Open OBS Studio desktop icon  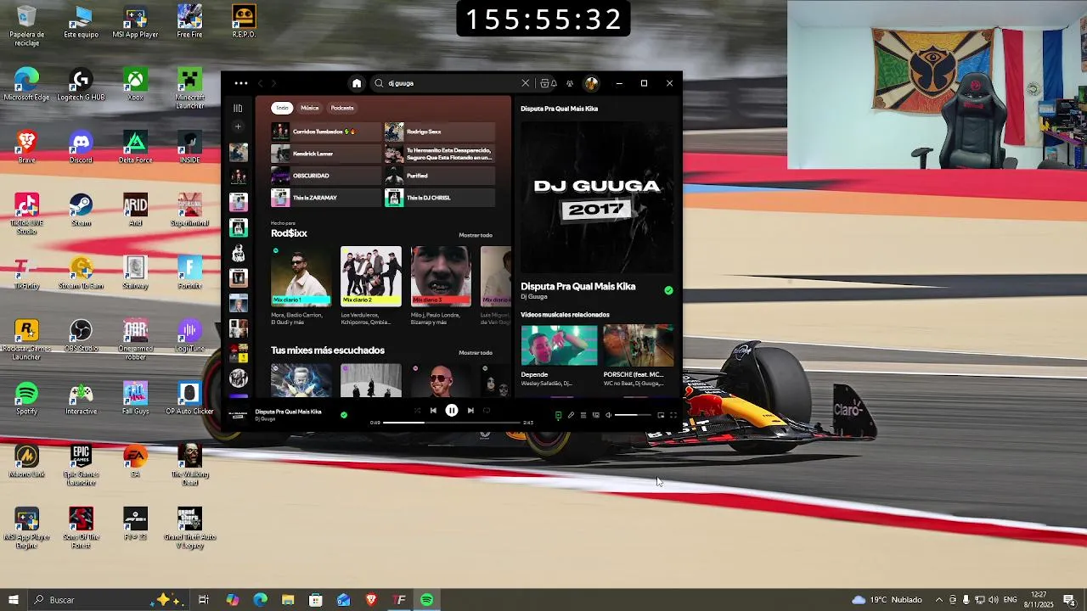tap(81, 336)
